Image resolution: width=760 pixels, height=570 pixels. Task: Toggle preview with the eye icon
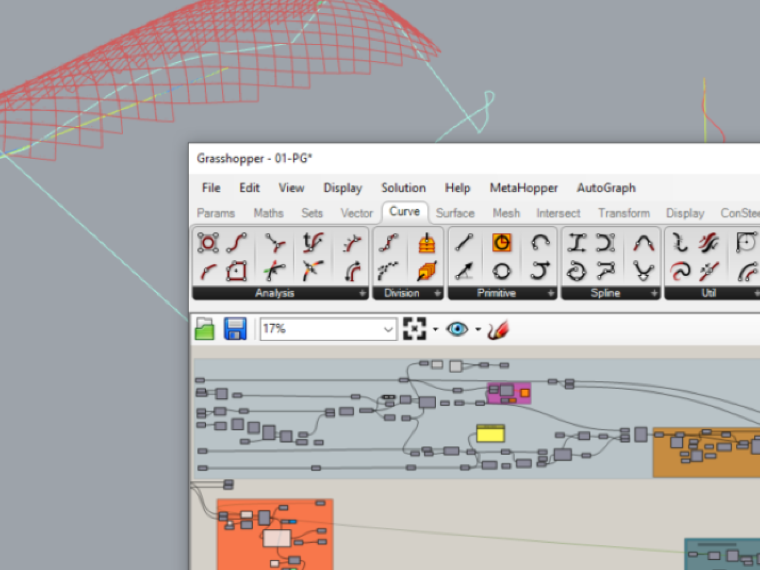coord(458,329)
